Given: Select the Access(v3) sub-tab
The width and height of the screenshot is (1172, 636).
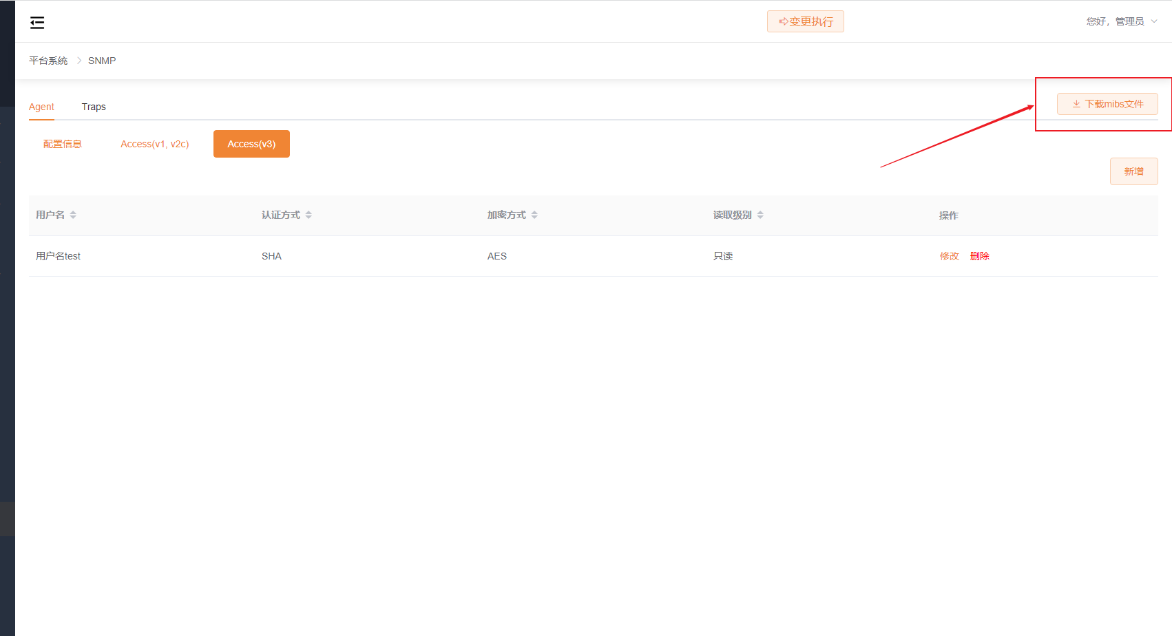Looking at the screenshot, I should (x=251, y=144).
